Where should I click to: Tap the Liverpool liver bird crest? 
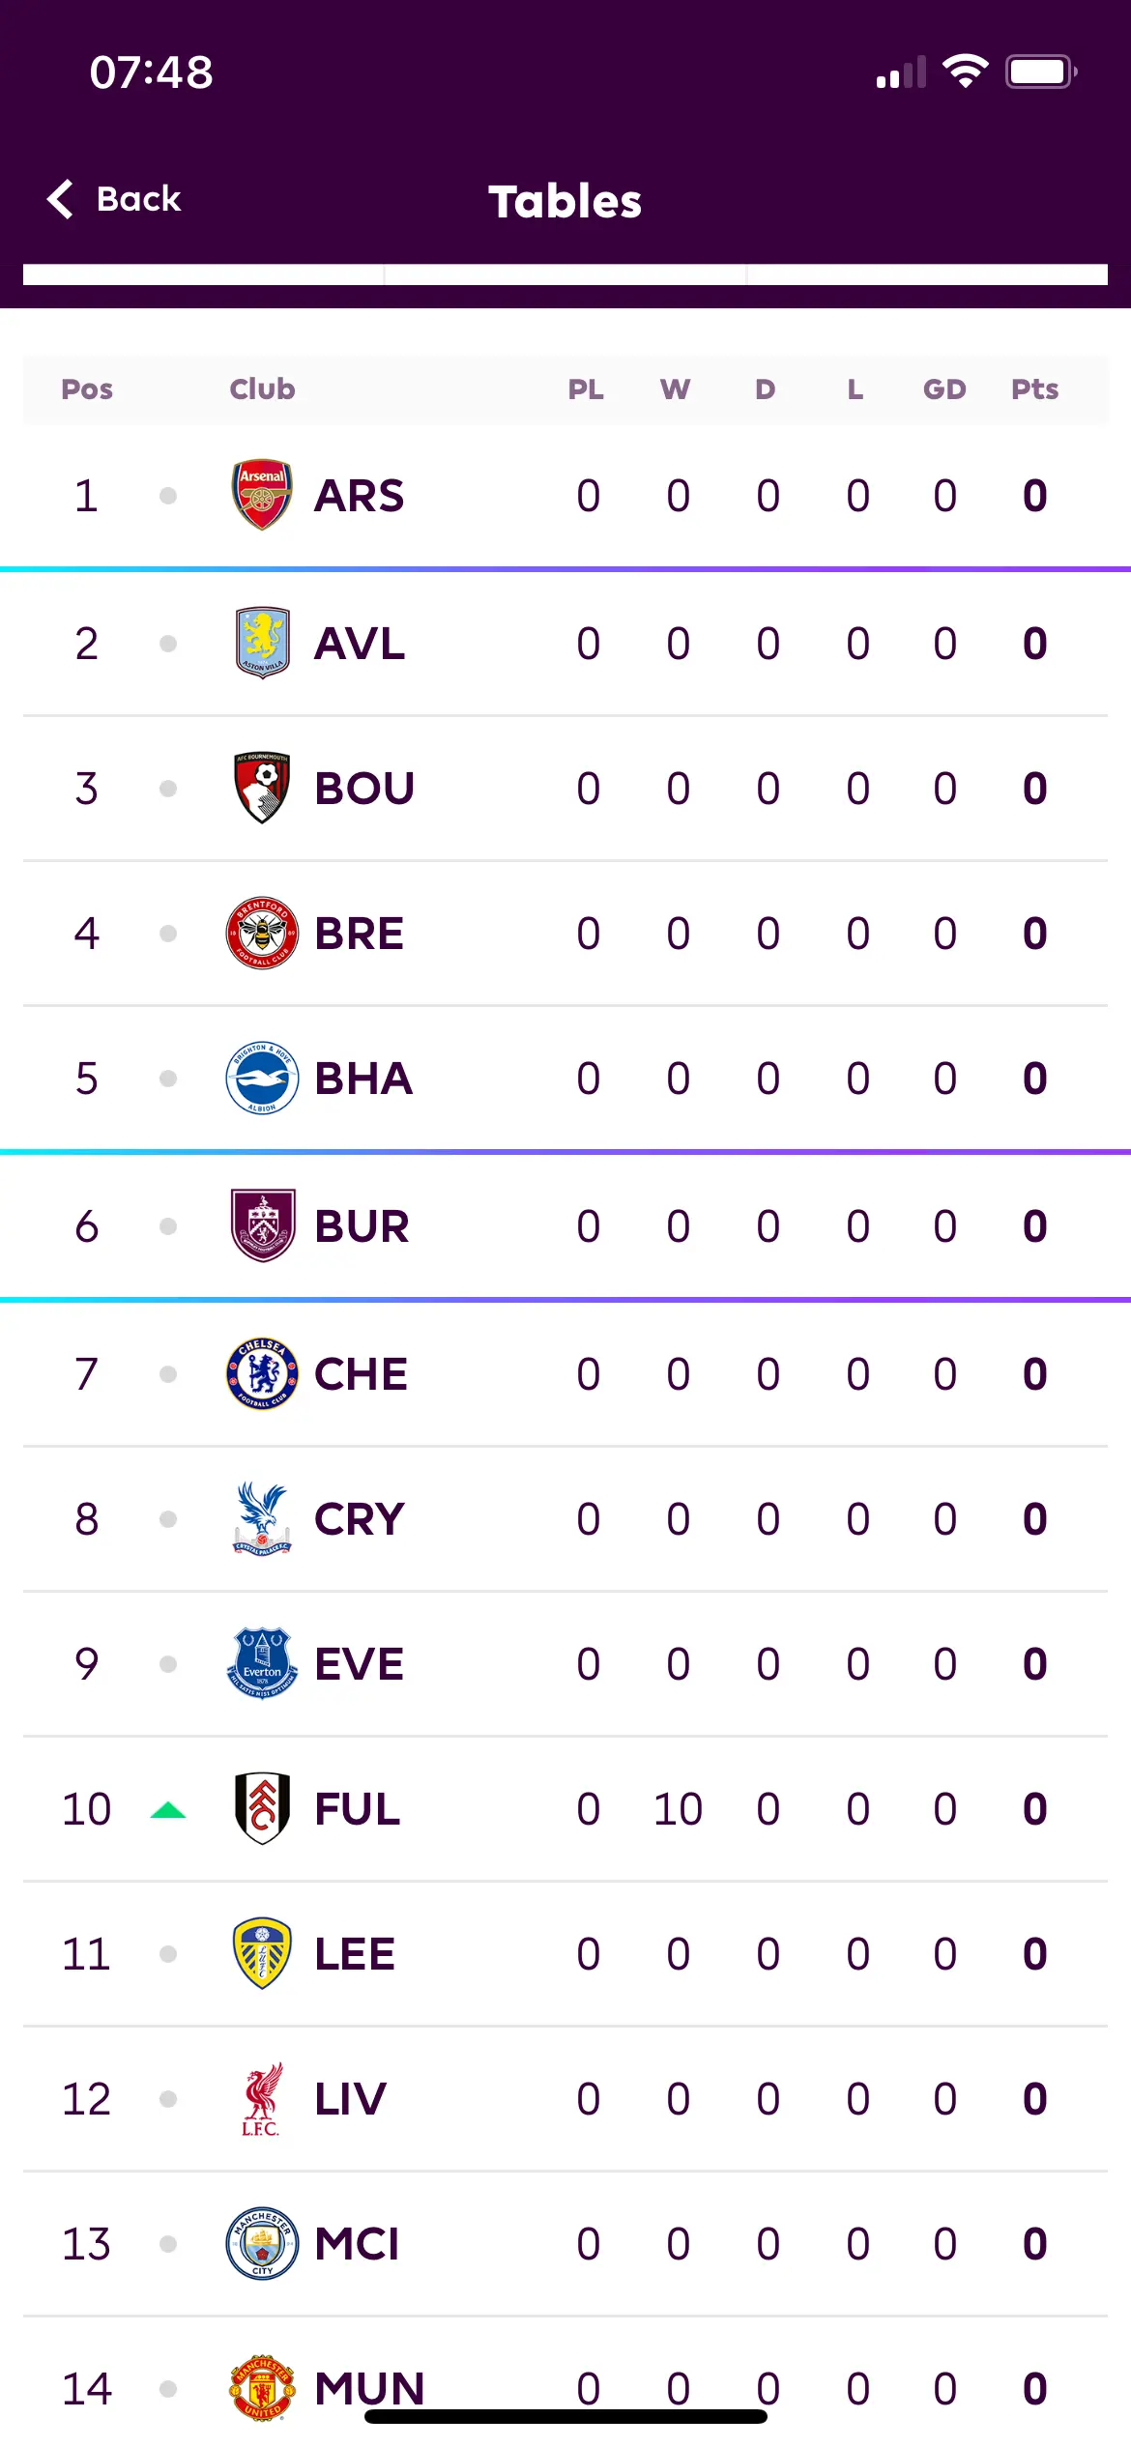pos(262,2098)
